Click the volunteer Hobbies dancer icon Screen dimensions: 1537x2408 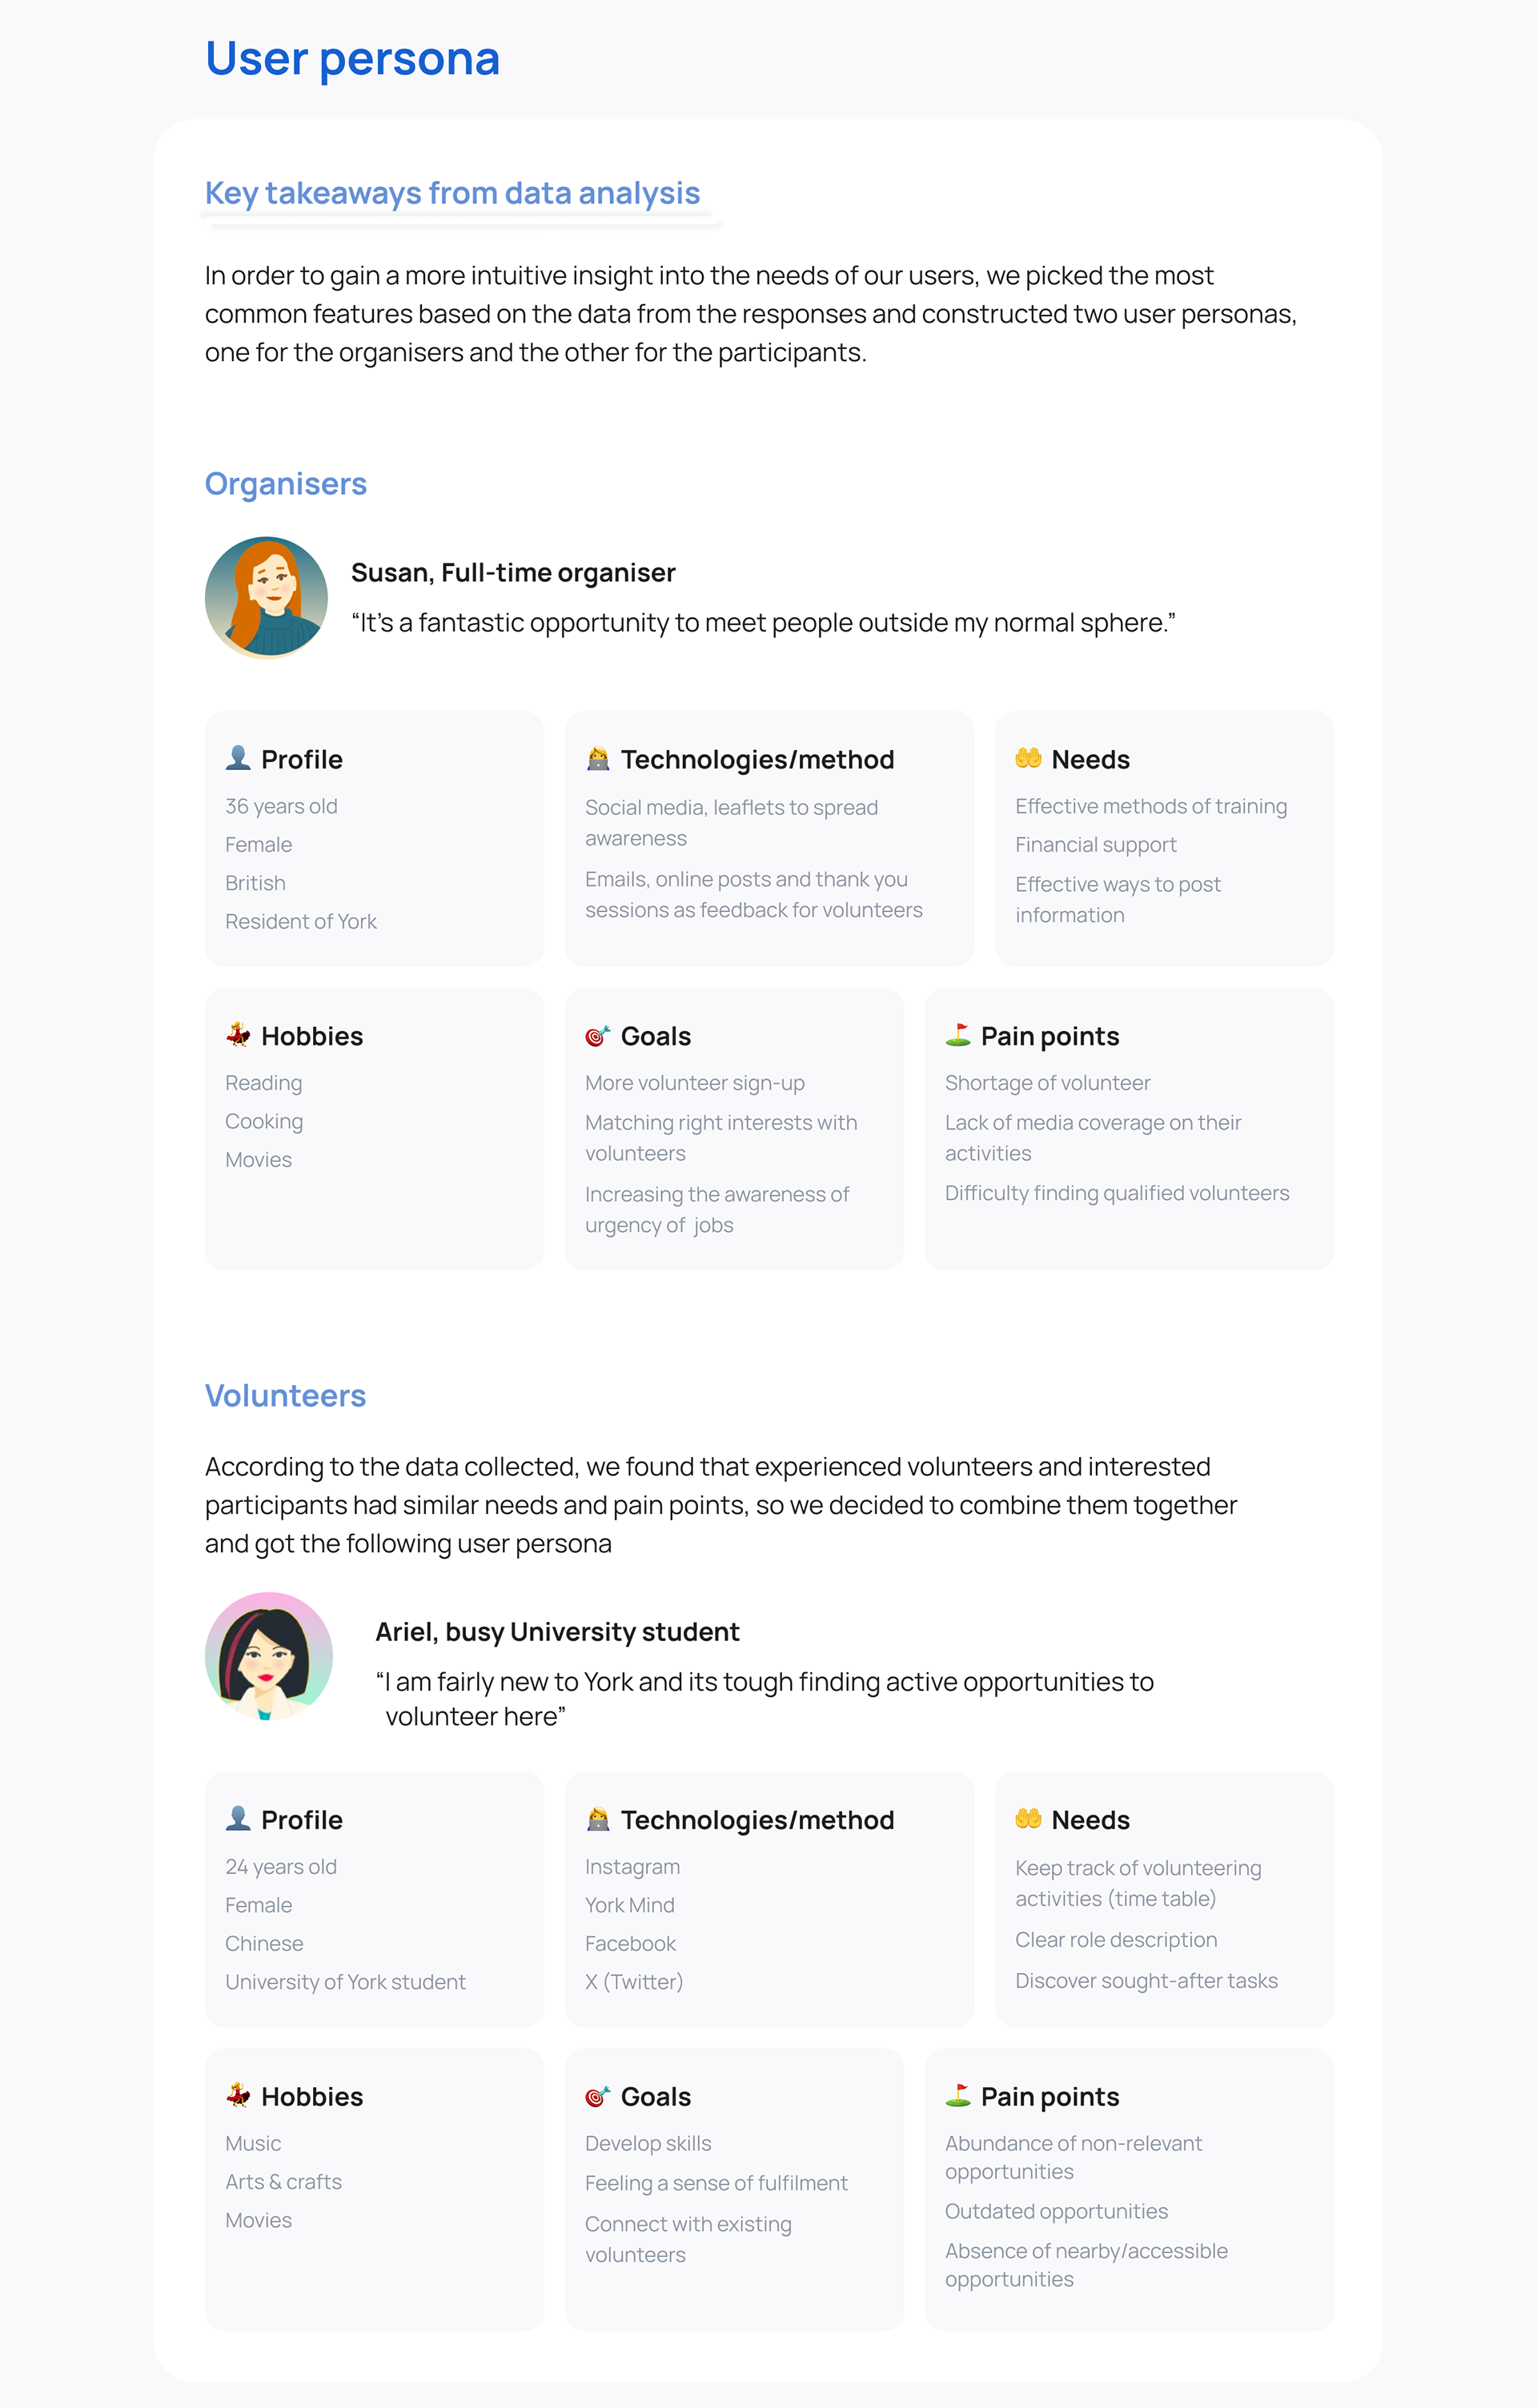238,2094
